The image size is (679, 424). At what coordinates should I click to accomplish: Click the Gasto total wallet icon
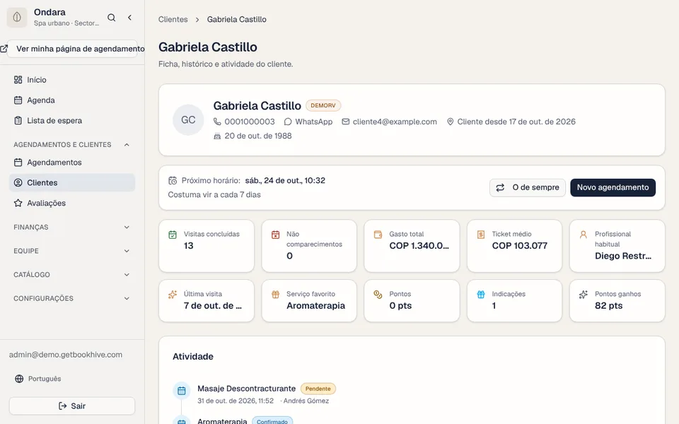tap(378, 235)
